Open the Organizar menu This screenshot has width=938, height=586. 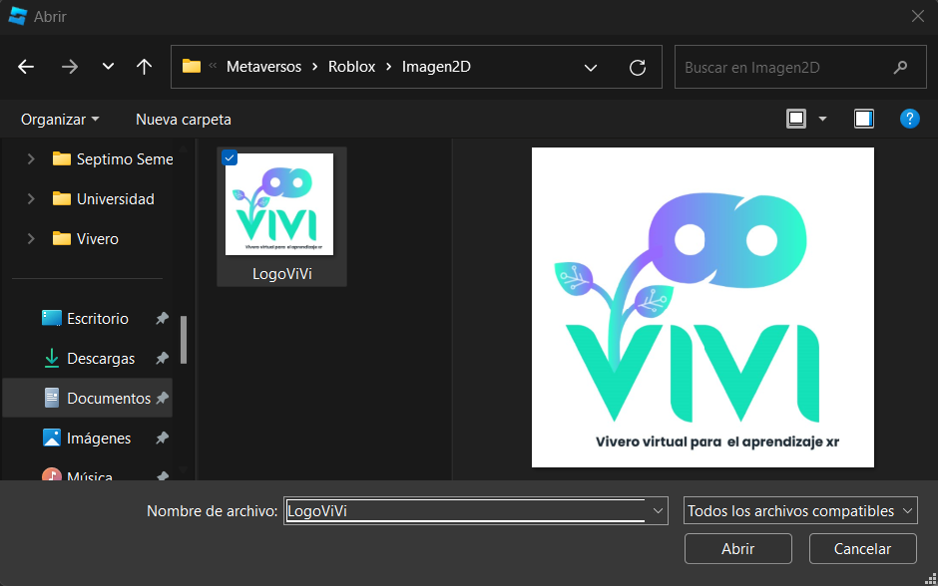pos(60,119)
